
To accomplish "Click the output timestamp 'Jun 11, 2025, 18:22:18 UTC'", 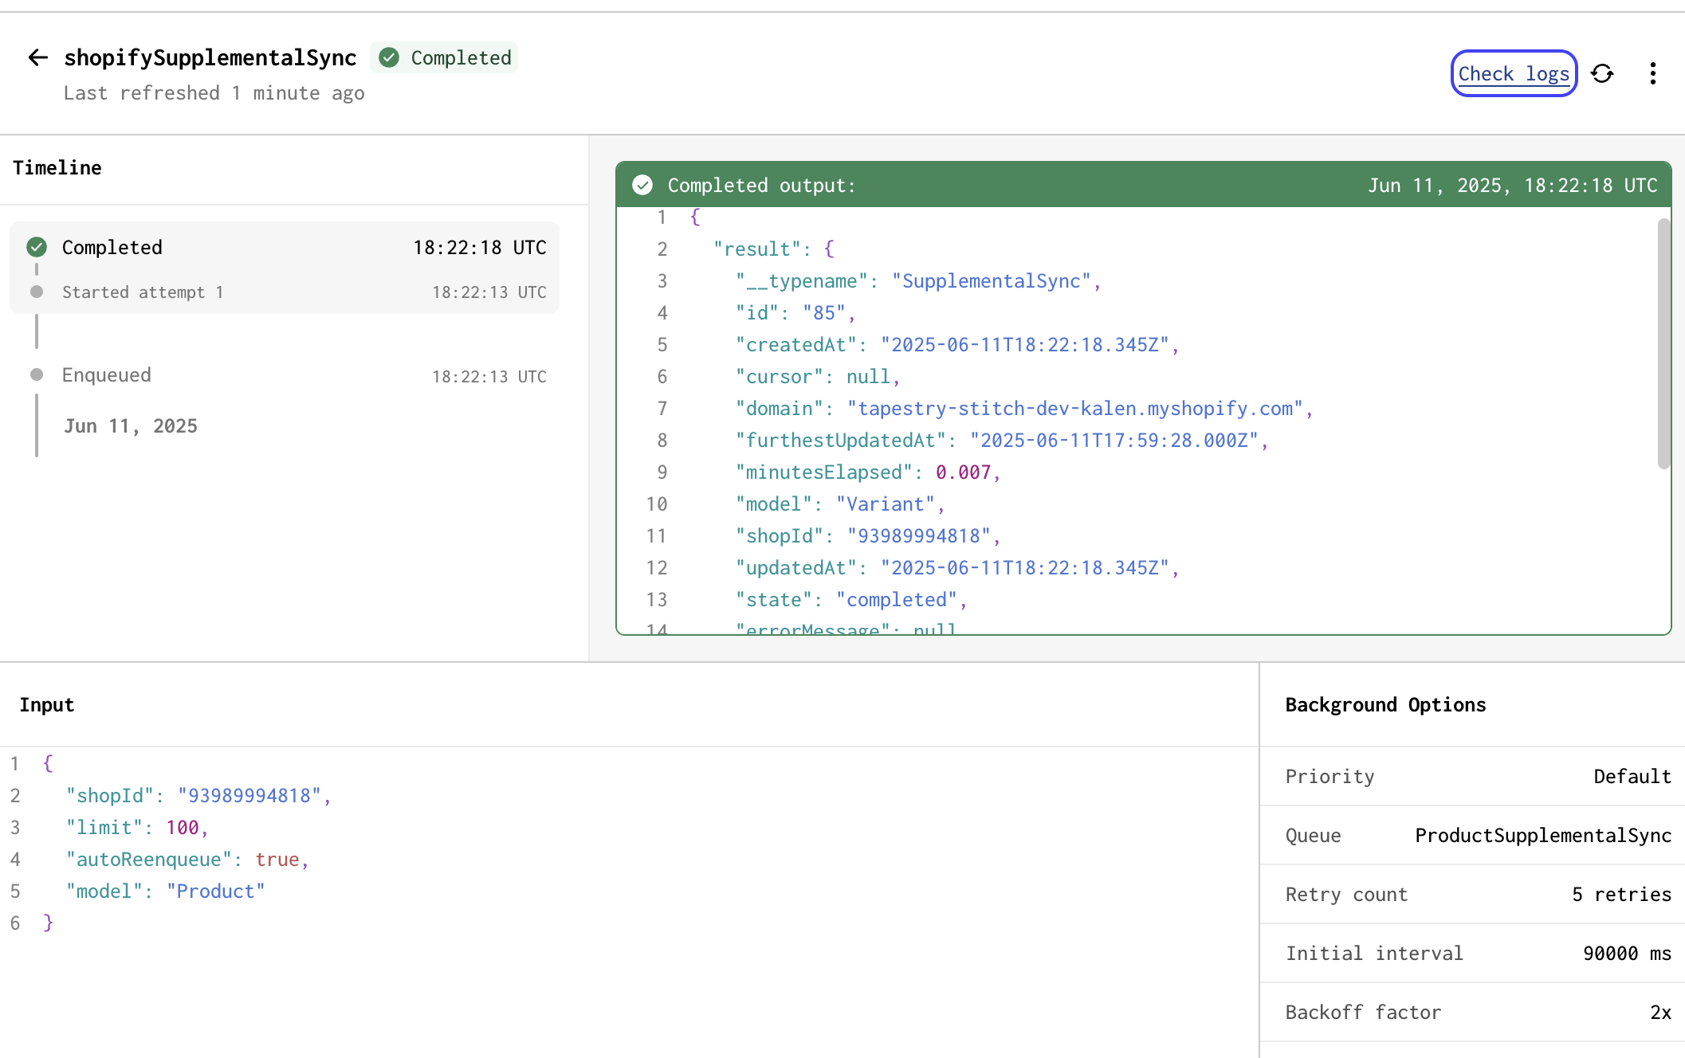I will [x=1513, y=186].
